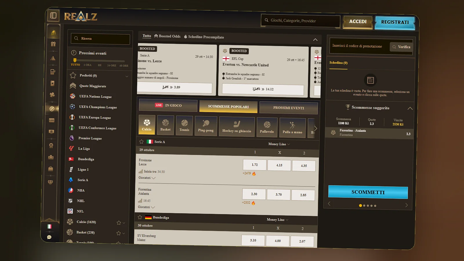
Task: Favorite the Serie A league star
Action: (142, 142)
